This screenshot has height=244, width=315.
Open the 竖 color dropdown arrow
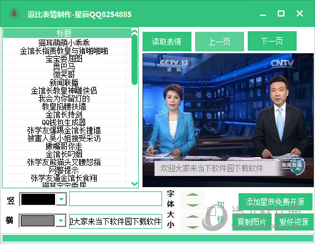[x=61, y=199]
